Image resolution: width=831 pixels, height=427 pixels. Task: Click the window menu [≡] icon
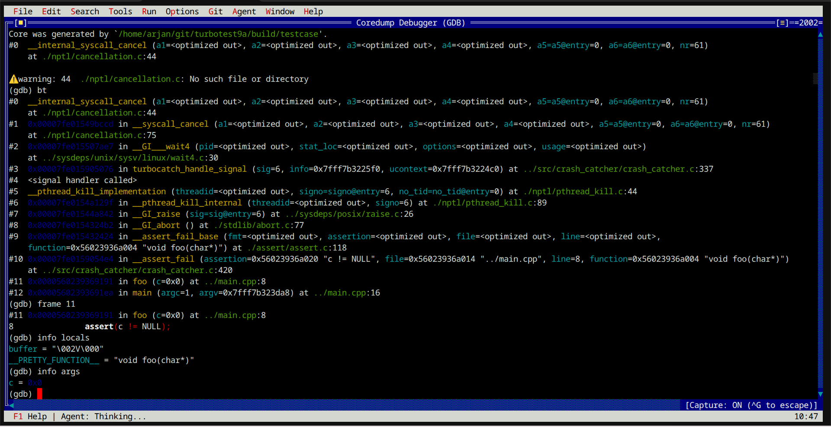click(x=783, y=23)
